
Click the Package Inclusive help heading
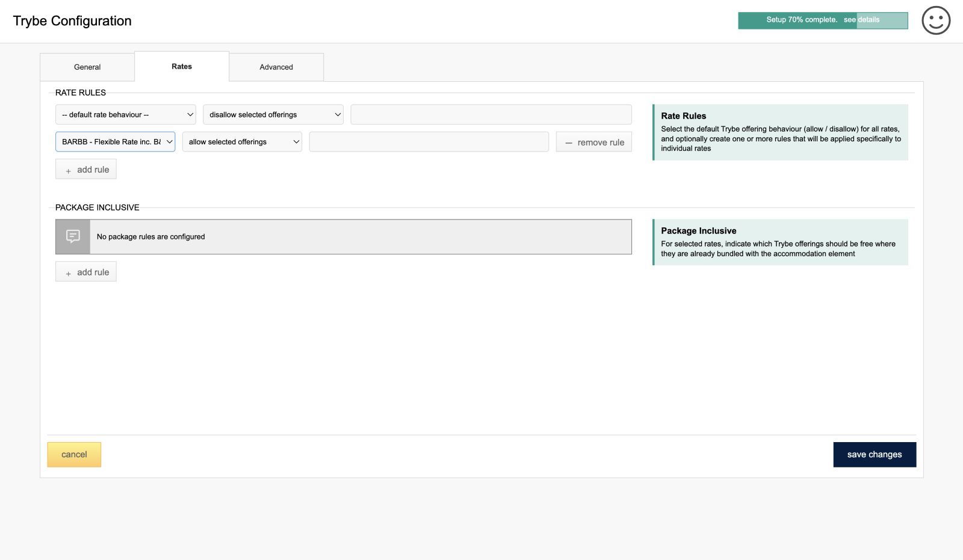click(x=699, y=231)
